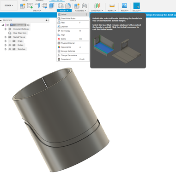
Task: Click the sheet metal rule icon beside Stahl 3mm
Action: click(x=10, y=33)
